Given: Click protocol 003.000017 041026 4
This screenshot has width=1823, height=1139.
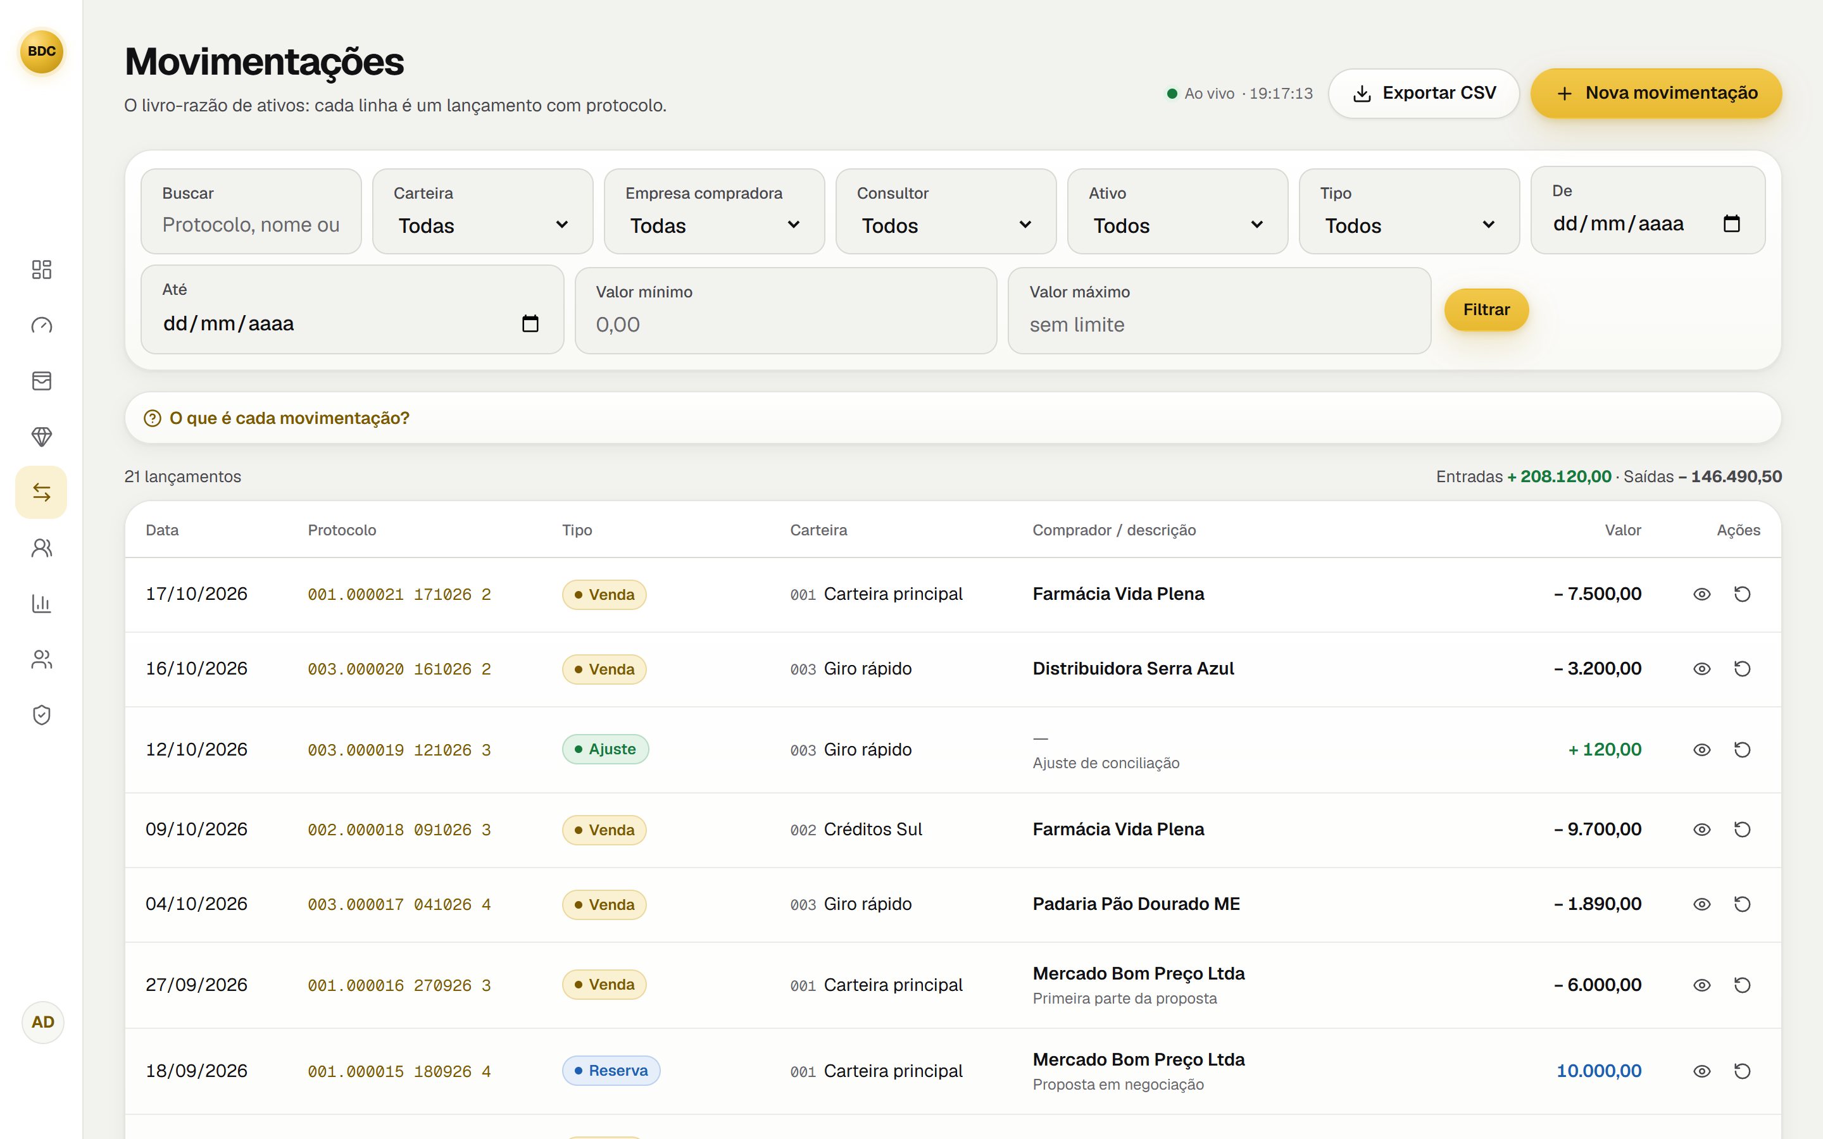Looking at the screenshot, I should click(399, 904).
